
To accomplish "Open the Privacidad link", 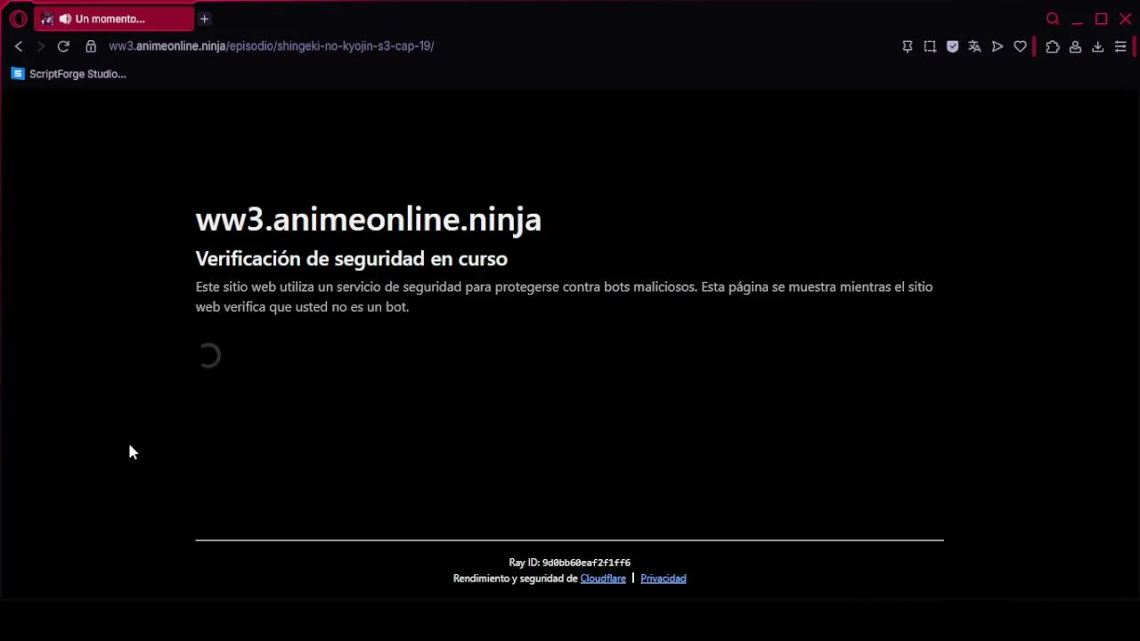I will [x=664, y=579].
